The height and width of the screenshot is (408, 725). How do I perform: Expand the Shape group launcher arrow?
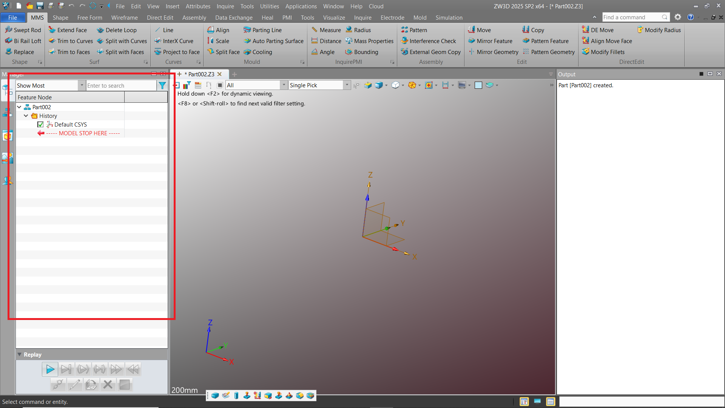tap(40, 62)
